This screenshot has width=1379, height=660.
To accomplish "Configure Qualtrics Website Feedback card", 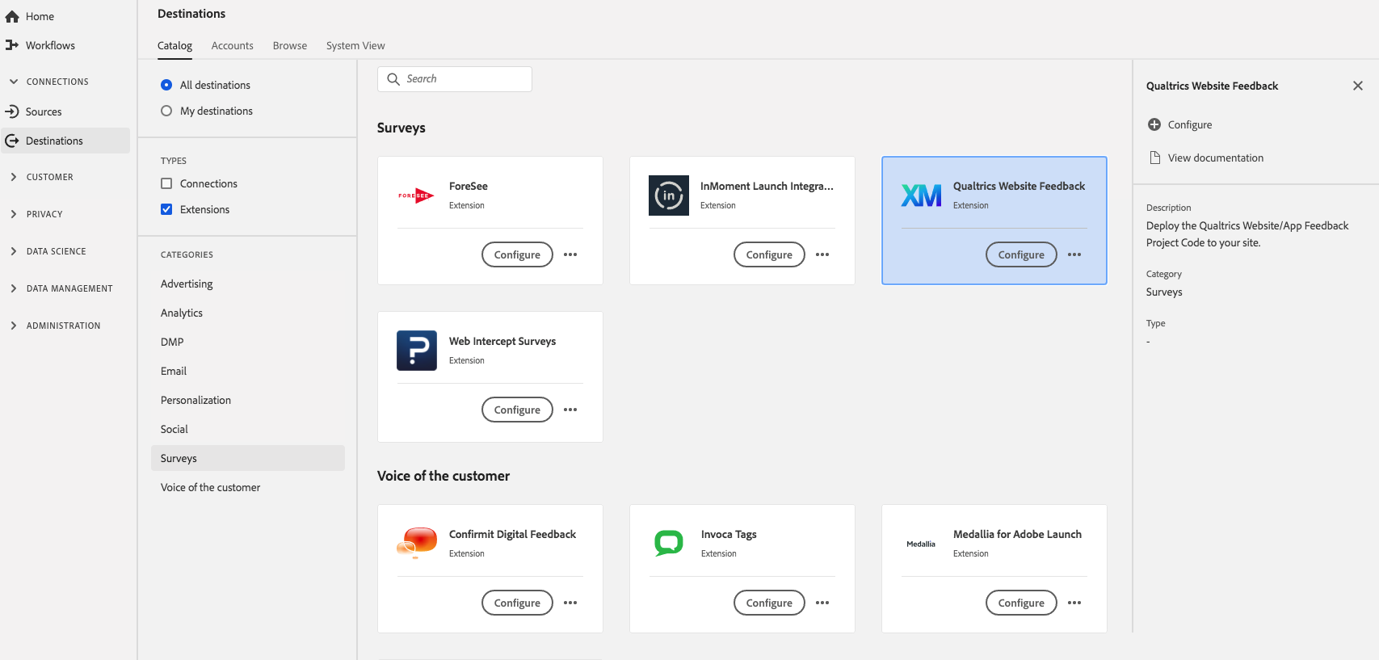I will (x=1021, y=254).
